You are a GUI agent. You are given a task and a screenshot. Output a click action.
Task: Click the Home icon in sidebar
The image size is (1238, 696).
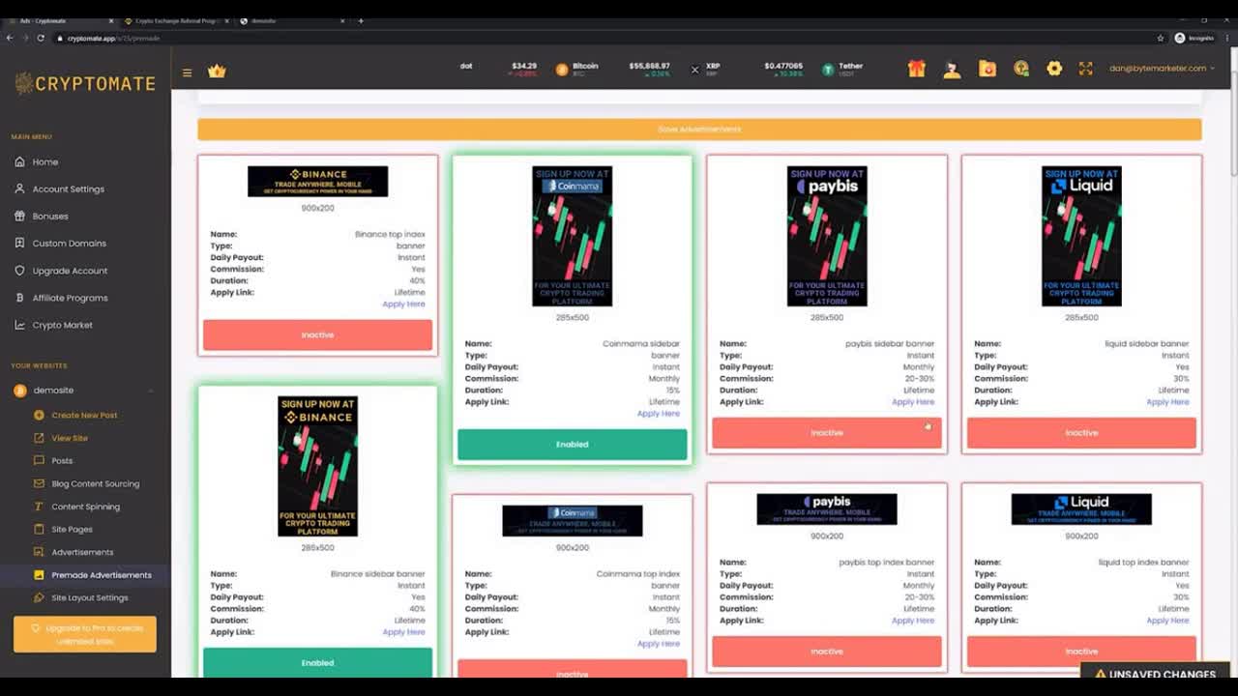coord(19,161)
